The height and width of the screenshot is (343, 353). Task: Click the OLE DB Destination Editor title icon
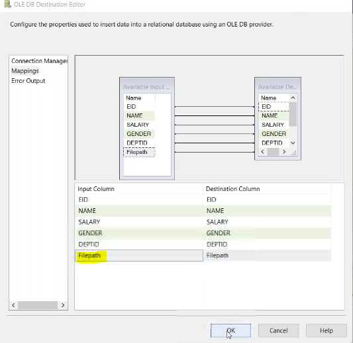(7, 4)
